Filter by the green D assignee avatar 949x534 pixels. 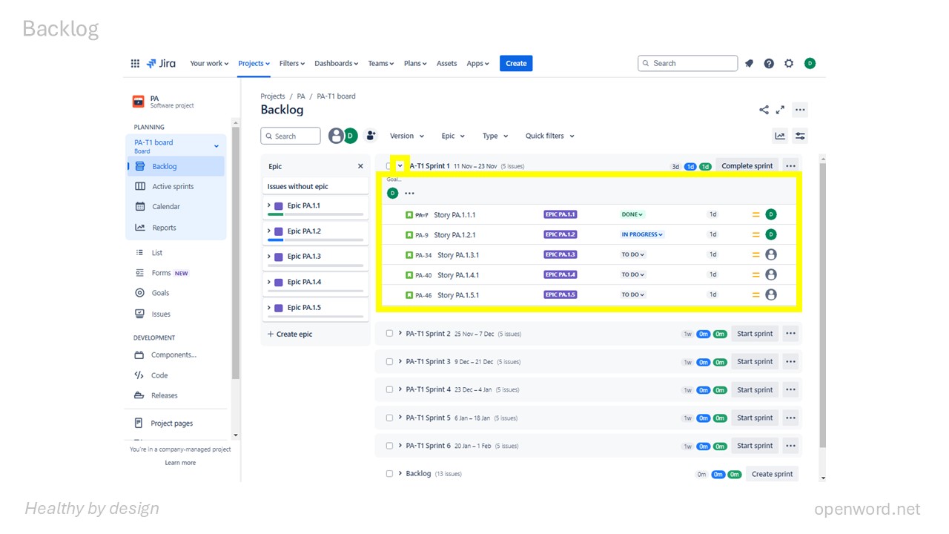pyautogui.click(x=350, y=136)
